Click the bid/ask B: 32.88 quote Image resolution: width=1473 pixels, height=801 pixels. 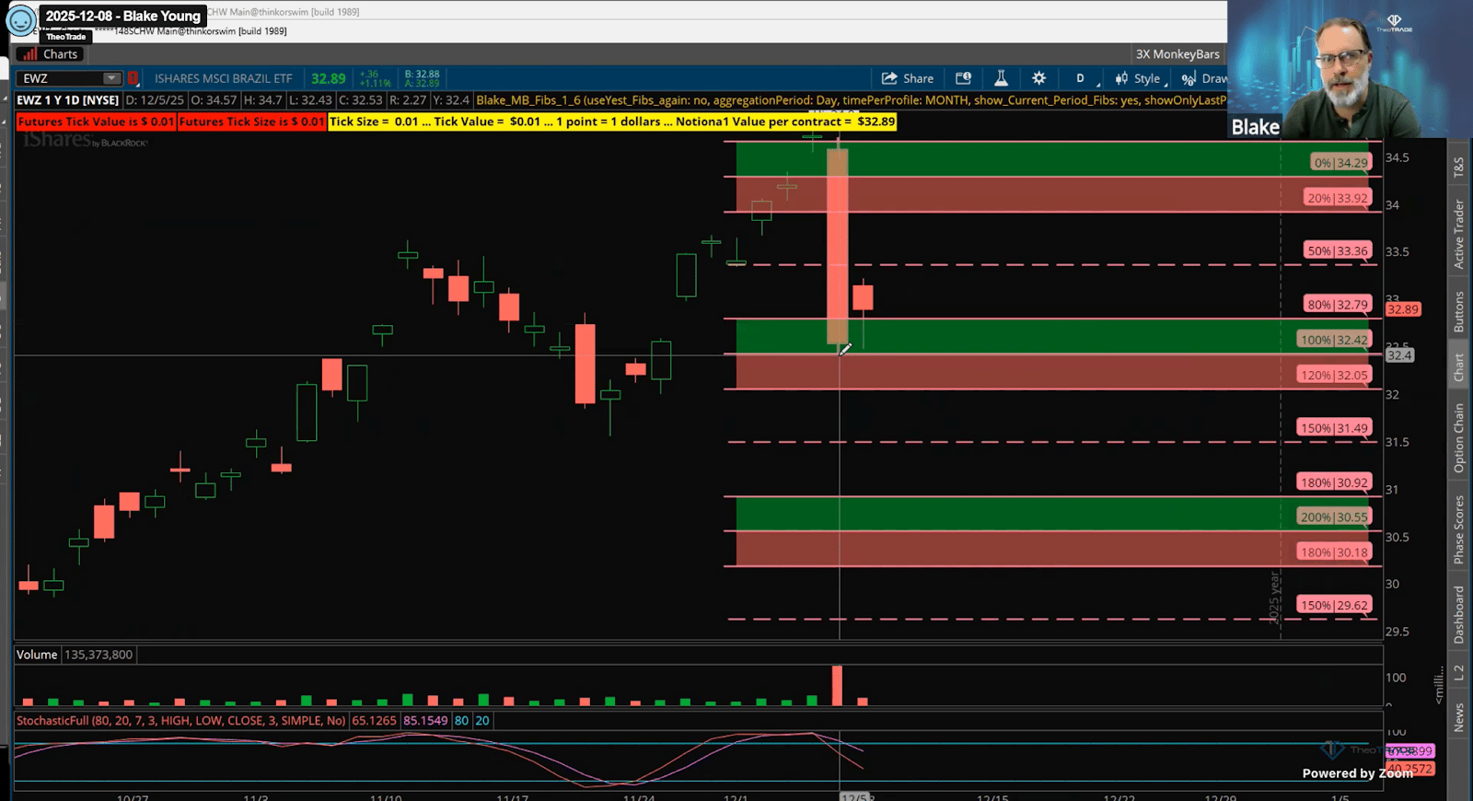[x=422, y=75]
